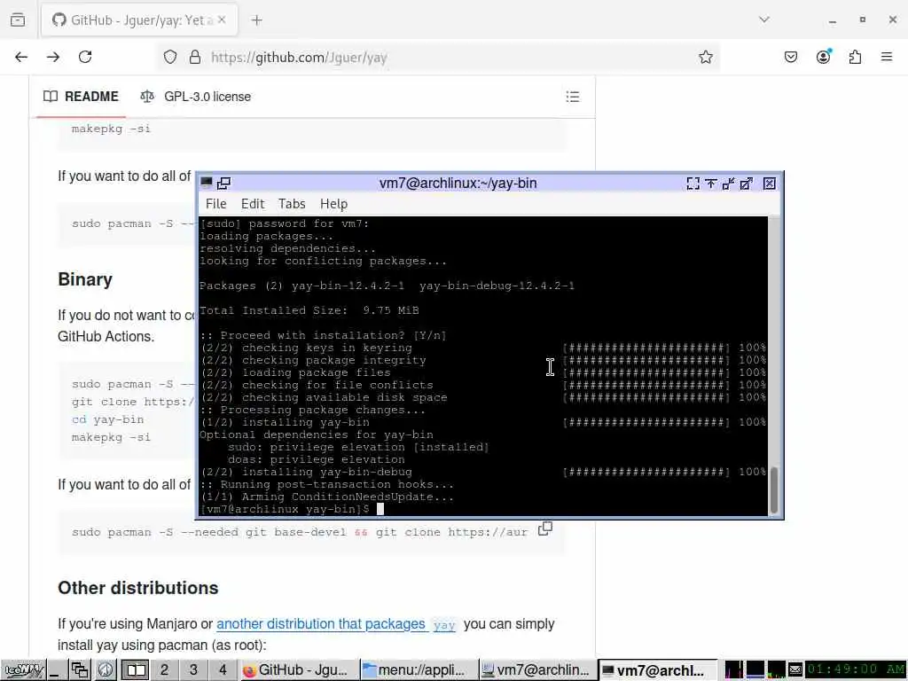Check the mailbox tray icon
The width and height of the screenshot is (908, 681).
click(795, 670)
